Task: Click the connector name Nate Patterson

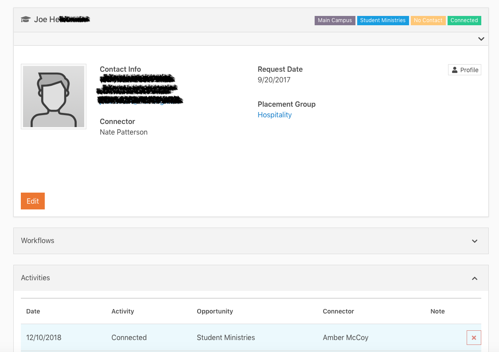Action: (x=123, y=132)
